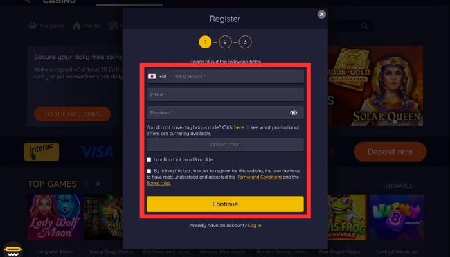Click 'here' link for promotional offers
This screenshot has width=450, height=257.
239,127
